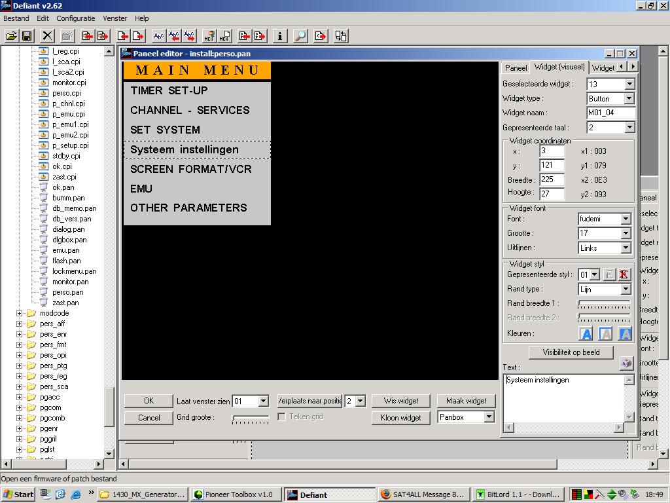The image size is (670, 503).
Task: Expand the pgacc folder
Action: 19,397
